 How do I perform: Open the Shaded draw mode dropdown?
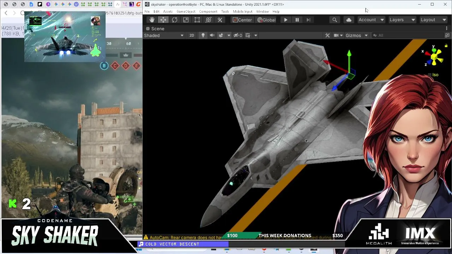(164, 35)
